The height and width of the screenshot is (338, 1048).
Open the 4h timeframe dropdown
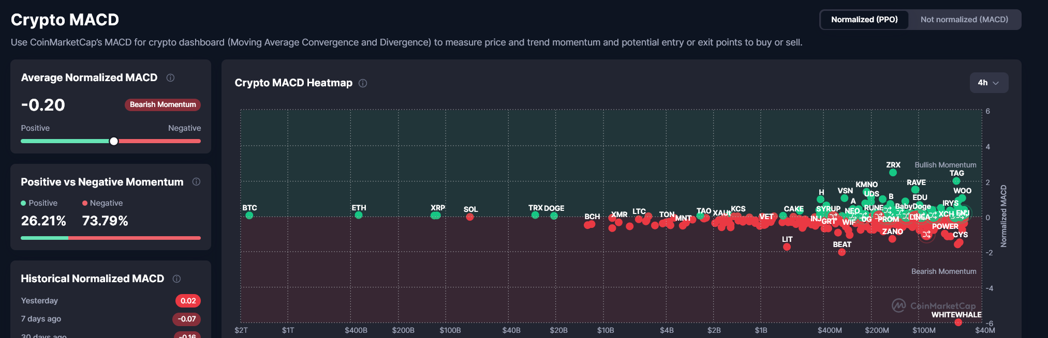(x=988, y=83)
